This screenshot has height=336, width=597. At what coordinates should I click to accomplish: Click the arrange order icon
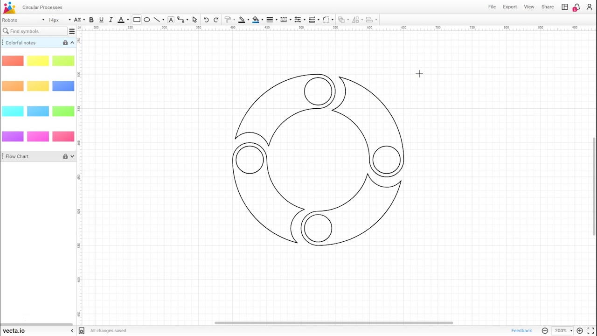[341, 20]
